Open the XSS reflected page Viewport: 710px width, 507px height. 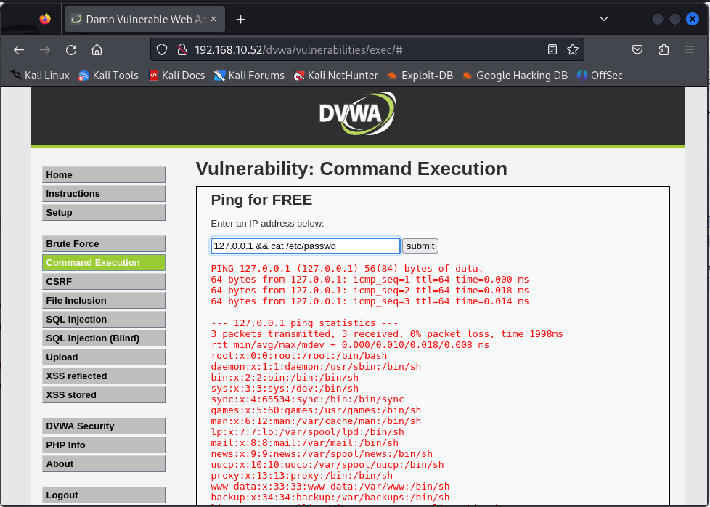104,376
